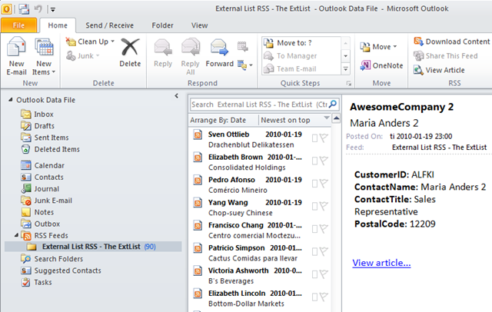Open the View article... link

[381, 263]
